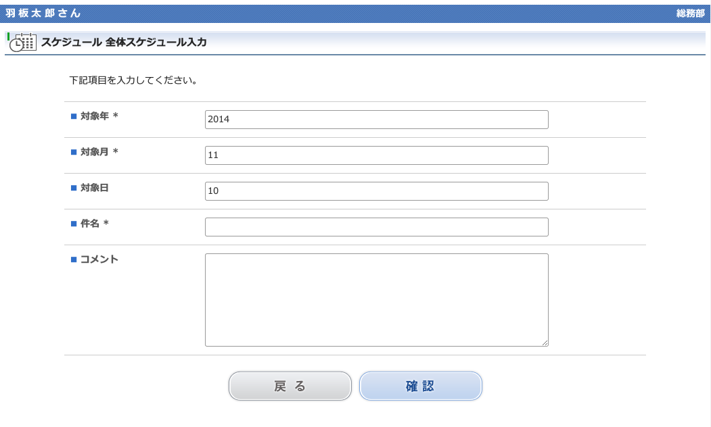Click inside the コメント text area

[x=376, y=300]
